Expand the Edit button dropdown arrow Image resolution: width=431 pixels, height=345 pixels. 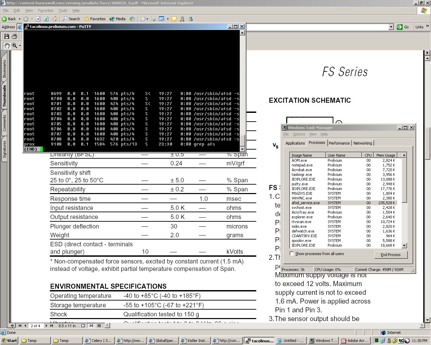(x=168, y=19)
